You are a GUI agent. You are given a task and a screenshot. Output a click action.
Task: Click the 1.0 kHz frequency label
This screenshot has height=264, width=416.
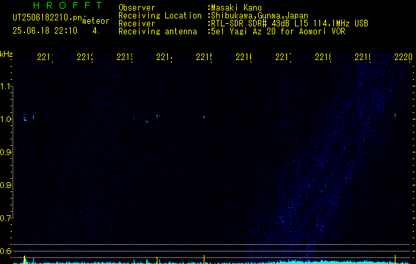pyautogui.click(x=7, y=119)
